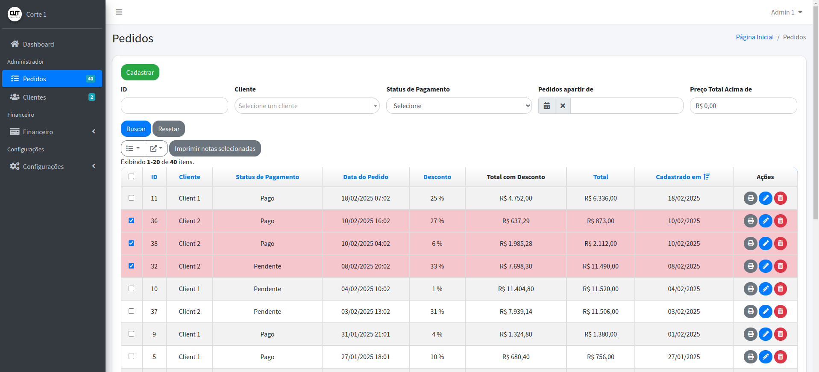Sort by the Total column header
The image size is (819, 372).
click(x=601, y=177)
